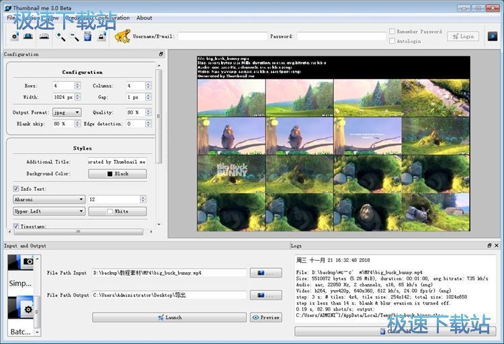Open the Aharoni font dropdown

(49, 200)
